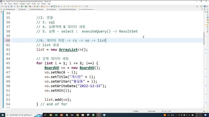Open Chrome from the taskbar

tap(77, 115)
